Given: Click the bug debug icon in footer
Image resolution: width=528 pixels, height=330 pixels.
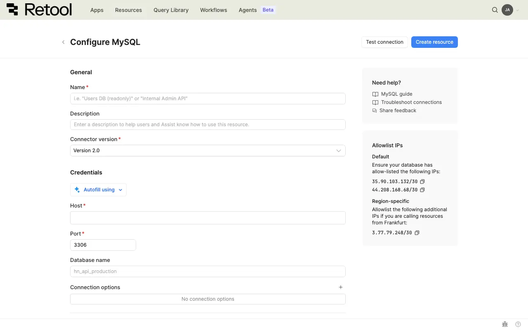Looking at the screenshot, I should click(504, 324).
